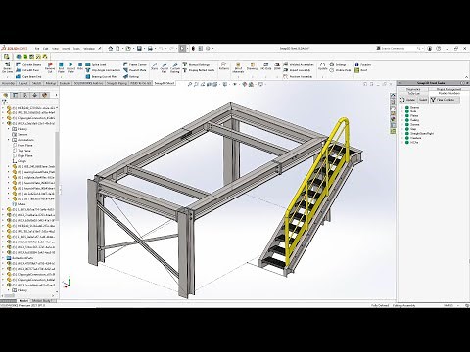Expand the Handrails group in panel

tap(401, 138)
